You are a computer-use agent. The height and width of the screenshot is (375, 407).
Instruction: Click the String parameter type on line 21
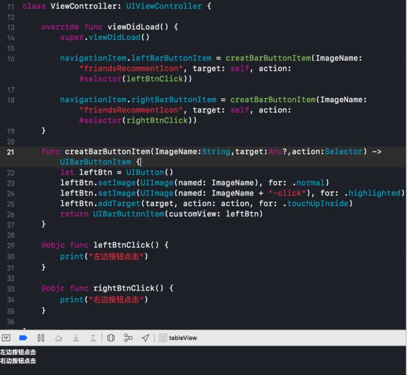coord(216,152)
